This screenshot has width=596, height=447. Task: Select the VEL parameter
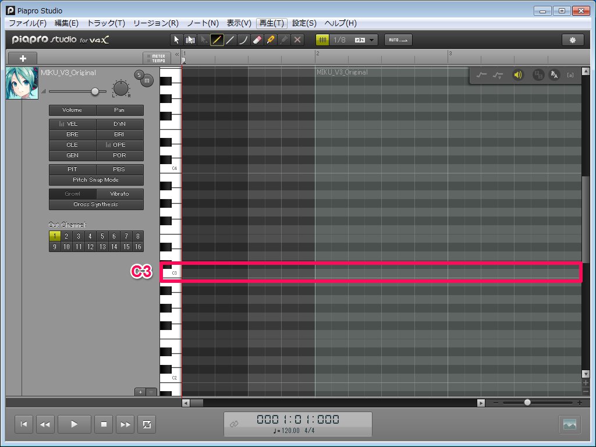click(72, 124)
